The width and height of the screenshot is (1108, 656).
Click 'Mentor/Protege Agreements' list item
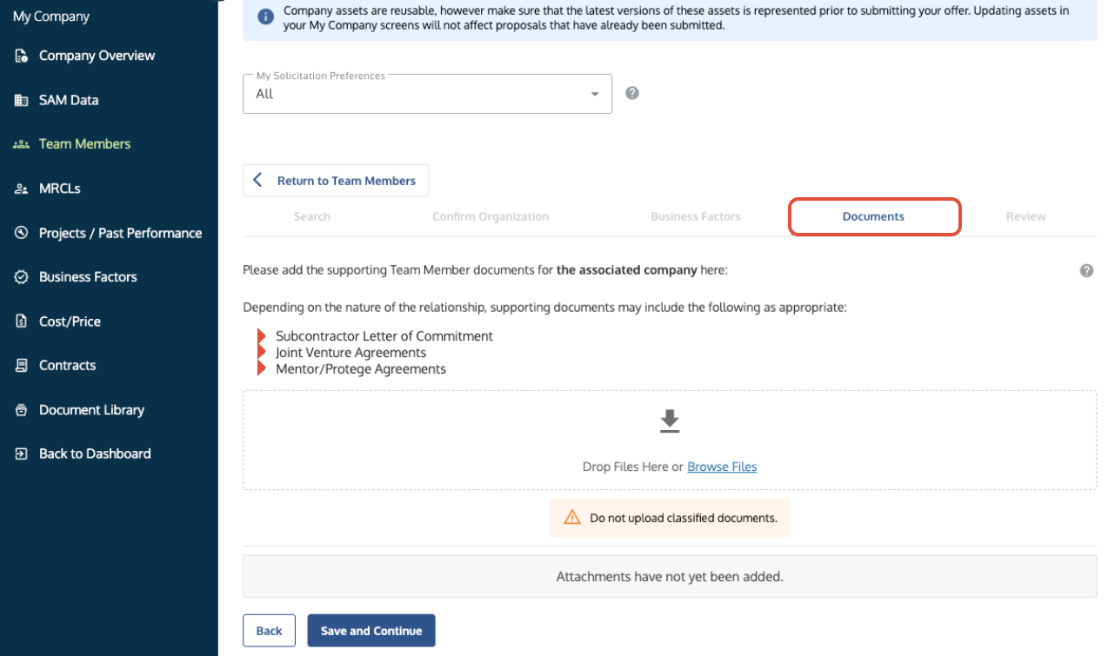tap(361, 369)
